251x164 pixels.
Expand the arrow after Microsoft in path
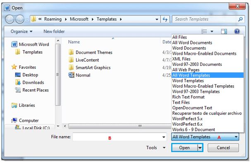click(x=93, y=19)
